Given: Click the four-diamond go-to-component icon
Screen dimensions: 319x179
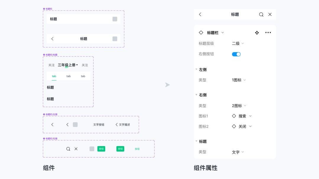Looking at the screenshot, I should click(x=257, y=33).
